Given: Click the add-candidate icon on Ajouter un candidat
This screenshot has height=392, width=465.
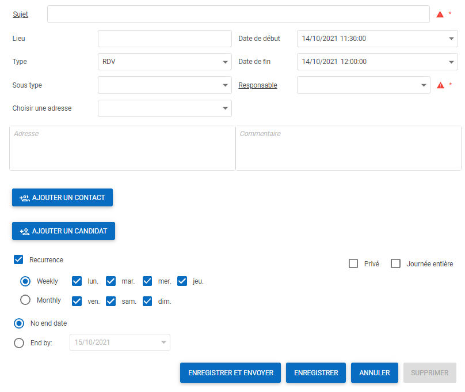Looking at the screenshot, I should [x=24, y=231].
